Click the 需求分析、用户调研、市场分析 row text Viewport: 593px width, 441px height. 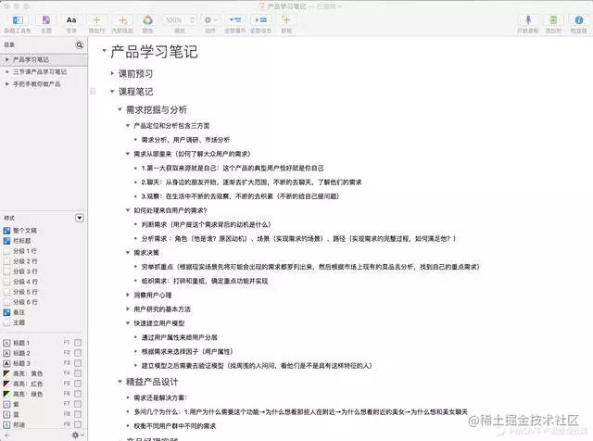click(185, 140)
